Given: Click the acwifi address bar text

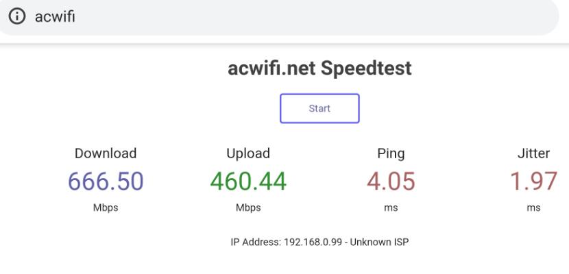Looking at the screenshot, I should pyautogui.click(x=55, y=16).
